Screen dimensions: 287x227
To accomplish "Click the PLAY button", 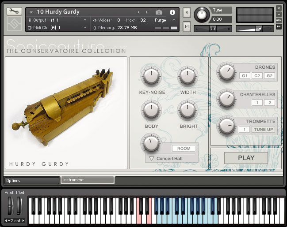I will coord(246,158).
